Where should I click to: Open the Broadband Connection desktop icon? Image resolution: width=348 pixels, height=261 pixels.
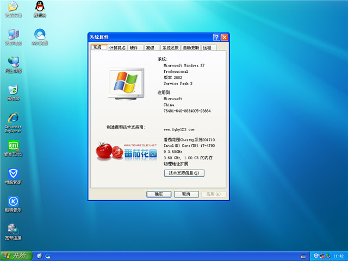point(13,232)
